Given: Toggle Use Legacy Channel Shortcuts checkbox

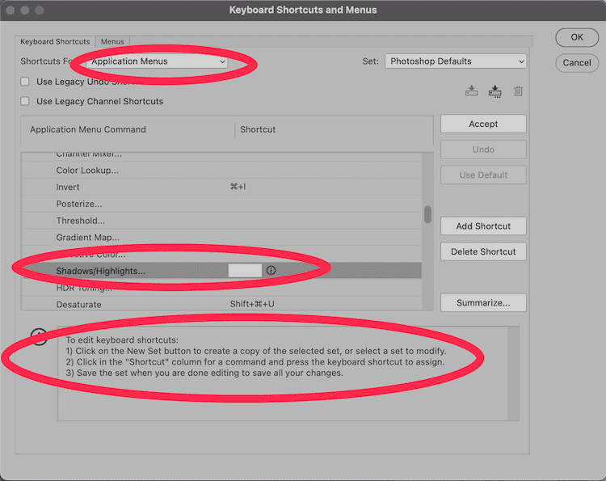Looking at the screenshot, I should point(25,101).
